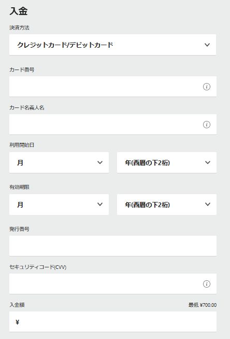Click the ¥ symbol in amount field
Image resolution: width=230 pixels, height=339 pixels.
(x=17, y=322)
